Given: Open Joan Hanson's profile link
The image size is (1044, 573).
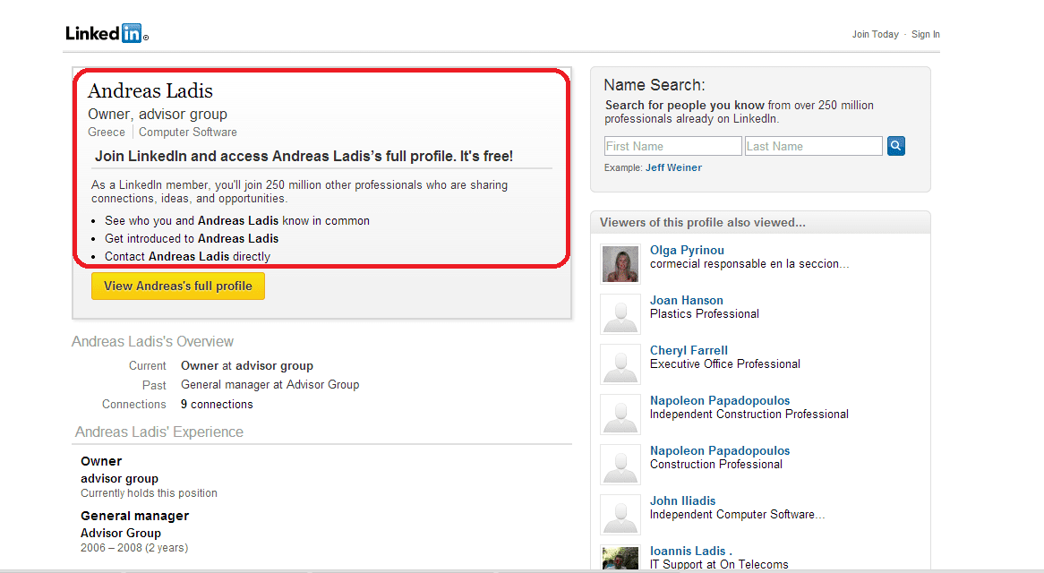Looking at the screenshot, I should [x=686, y=300].
